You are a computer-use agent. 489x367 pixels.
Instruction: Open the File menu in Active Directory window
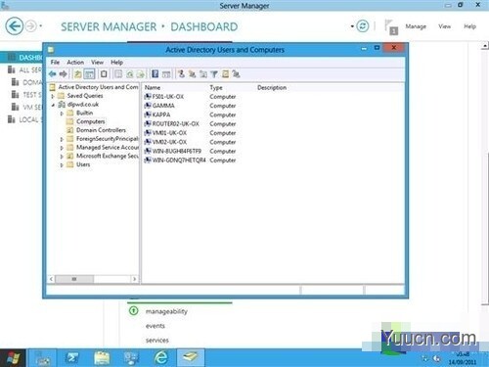pos(55,62)
